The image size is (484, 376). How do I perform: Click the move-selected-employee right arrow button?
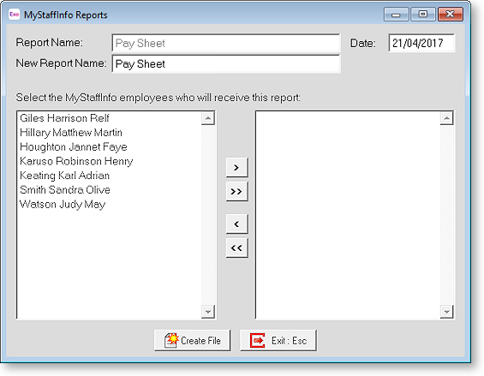236,167
